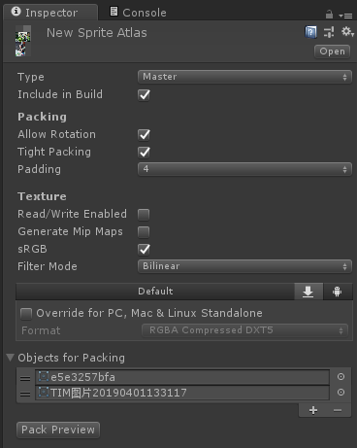
Task: Open the help reference book icon
Action: [x=310, y=32]
